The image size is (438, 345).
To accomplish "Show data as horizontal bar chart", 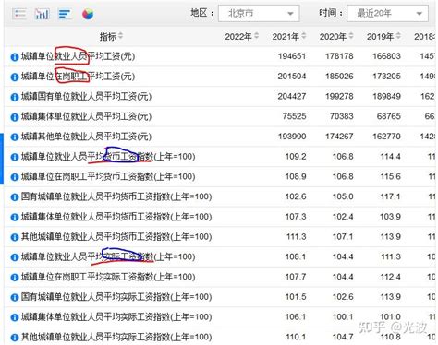I will coord(65,14).
